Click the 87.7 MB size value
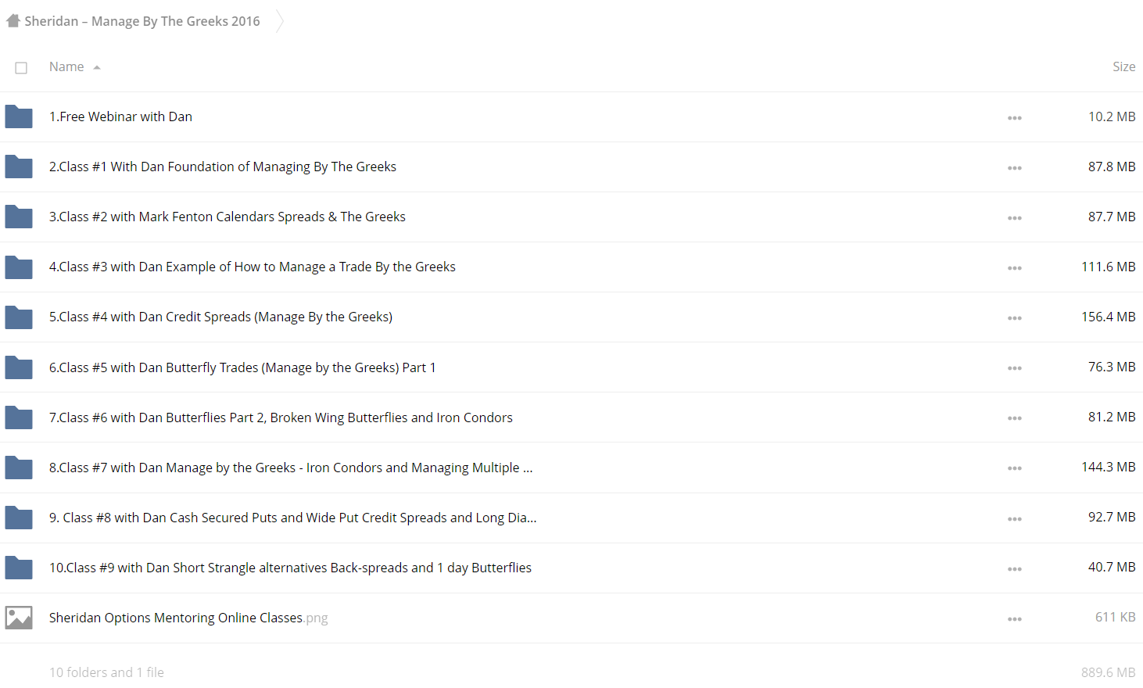1143x688 pixels. 1112,217
